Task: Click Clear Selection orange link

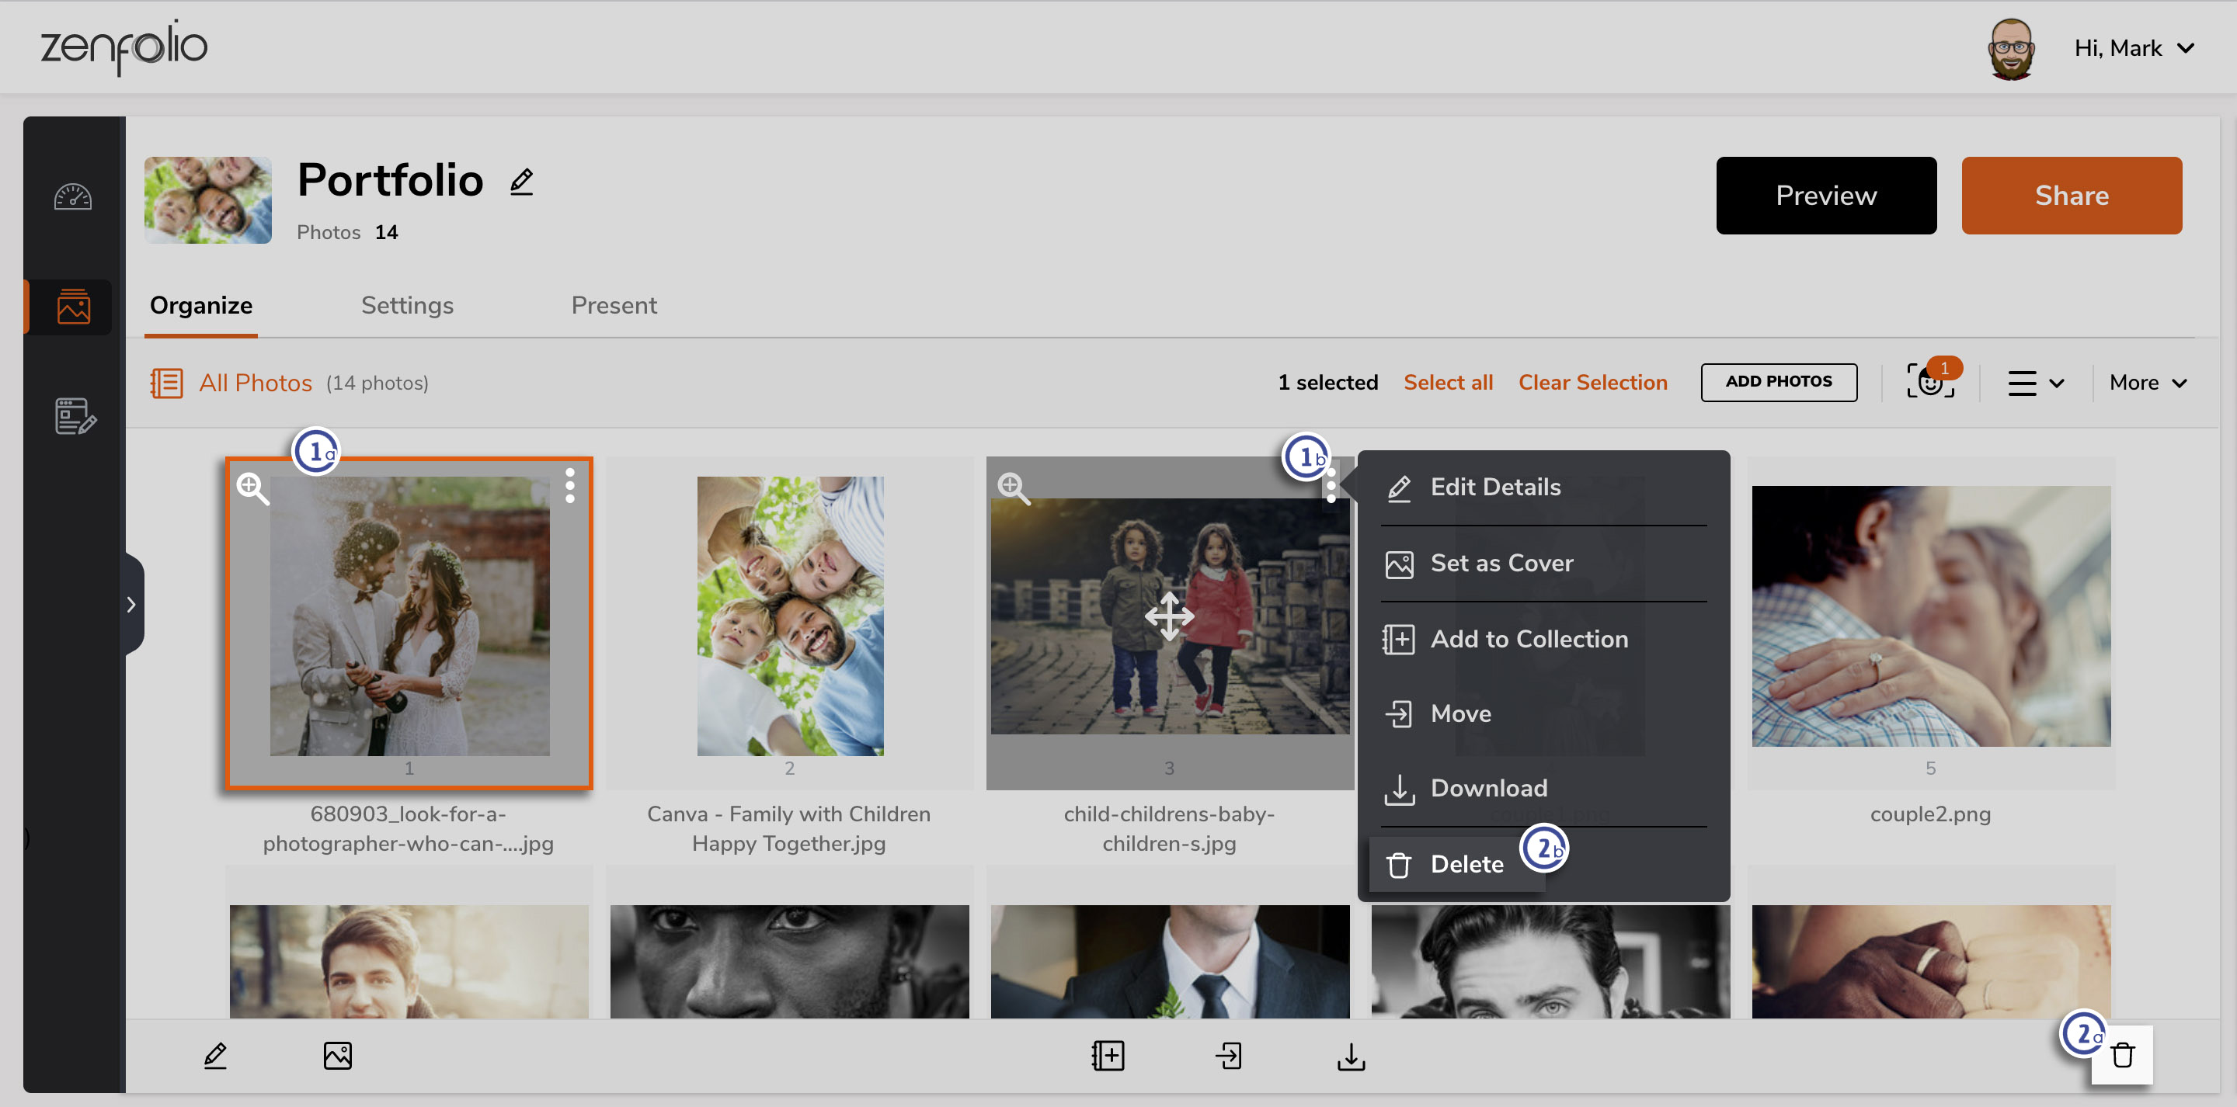Action: [1592, 382]
